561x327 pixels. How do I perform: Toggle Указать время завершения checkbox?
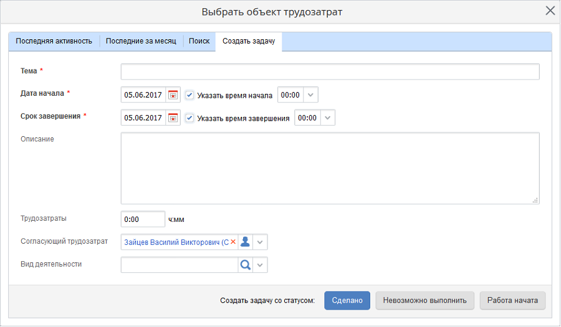189,117
